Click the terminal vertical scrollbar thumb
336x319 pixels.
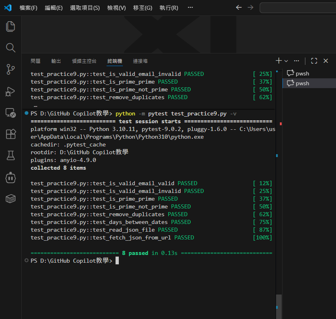(x=279, y=306)
